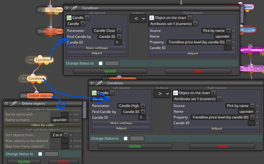Open the Is Above operator dropdown
Viewport: 264px width, 164px height.
point(162,94)
